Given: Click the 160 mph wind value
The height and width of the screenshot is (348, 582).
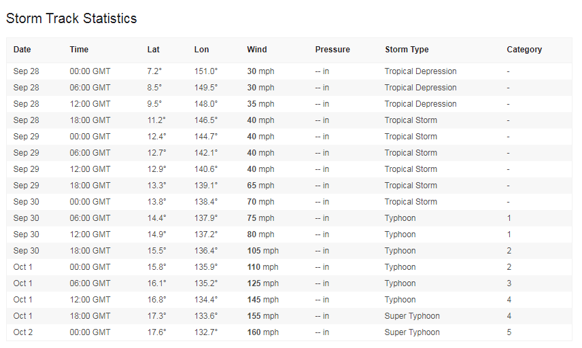Looking at the screenshot, I should [262, 332].
